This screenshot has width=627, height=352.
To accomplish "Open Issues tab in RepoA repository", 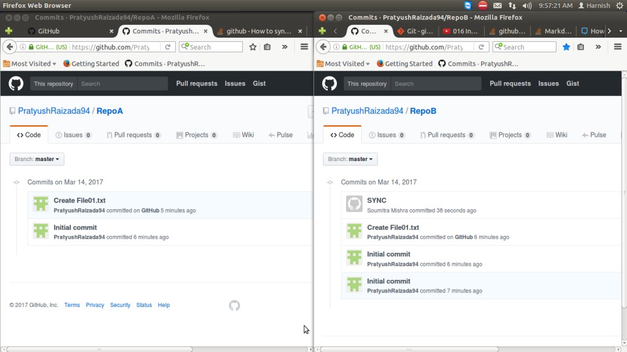I will click(x=73, y=135).
